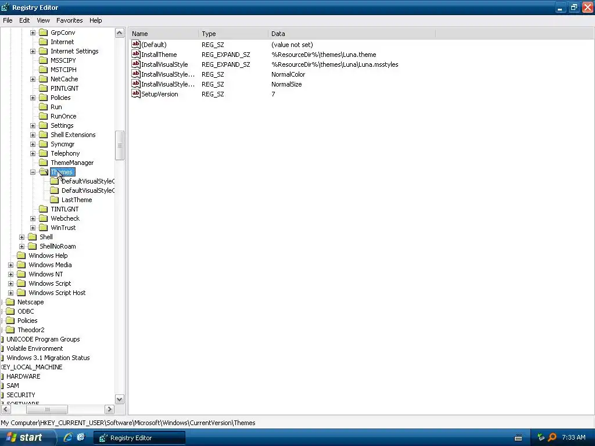Select the Run key folder icon
Viewport: 595px width, 446px height.
[44, 107]
